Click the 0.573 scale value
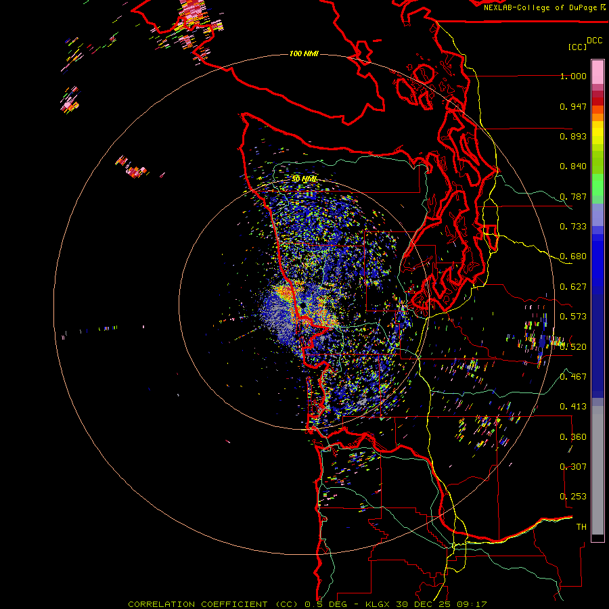This screenshot has width=609, height=609. pos(573,317)
